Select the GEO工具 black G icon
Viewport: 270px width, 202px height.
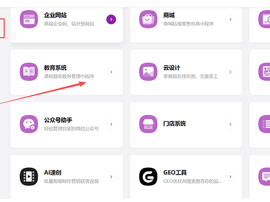click(148, 177)
